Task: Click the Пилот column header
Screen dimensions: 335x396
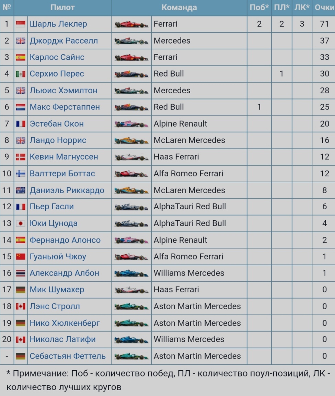Action: 62,7
